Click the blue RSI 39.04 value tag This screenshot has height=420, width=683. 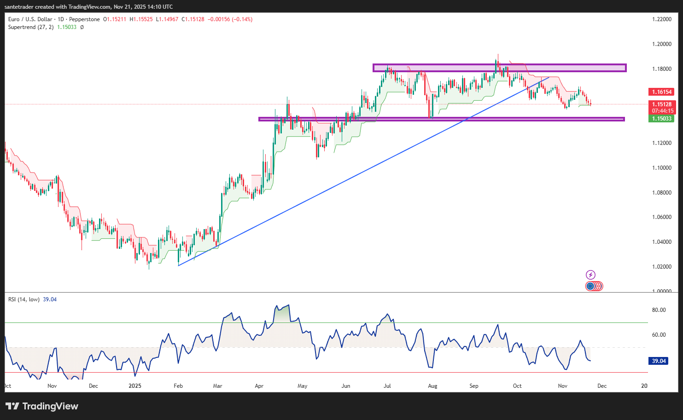(659, 361)
